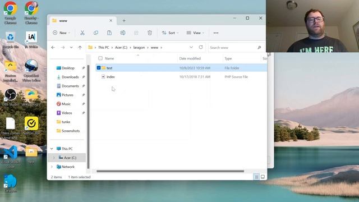This screenshot has width=359, height=202.
Task: Open OBS Studio desktop shortcut
Action: [10, 97]
